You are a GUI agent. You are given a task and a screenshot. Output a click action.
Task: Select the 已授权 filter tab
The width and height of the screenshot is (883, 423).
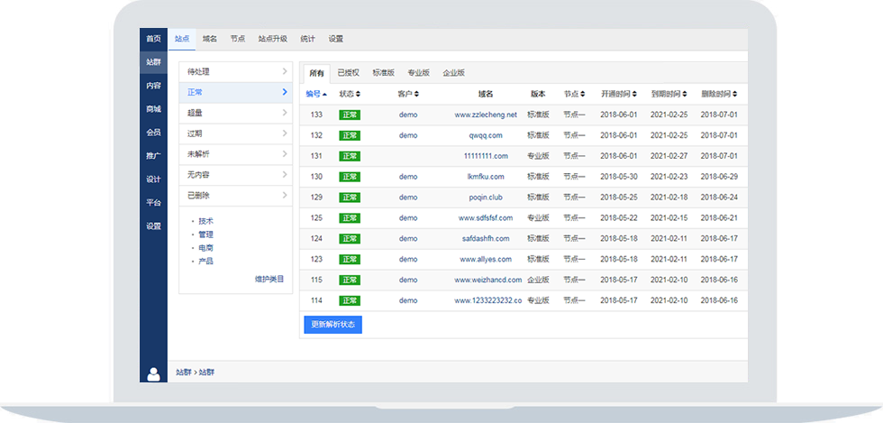(348, 73)
